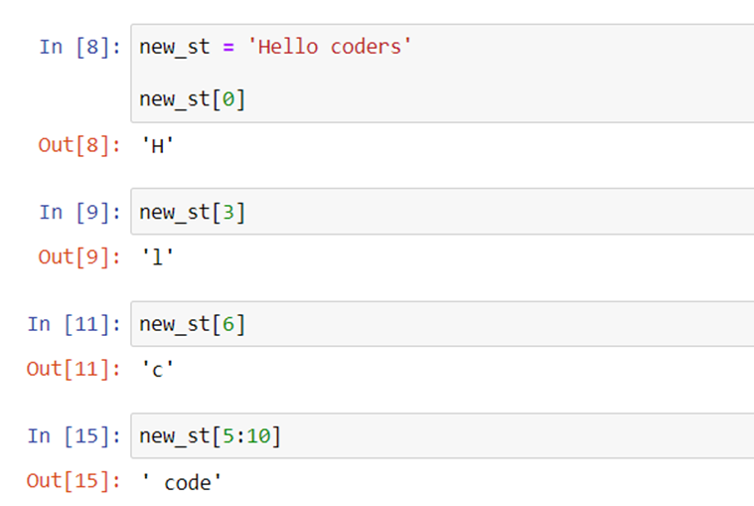Select the code cell containing new_st[5:10]

point(442,435)
